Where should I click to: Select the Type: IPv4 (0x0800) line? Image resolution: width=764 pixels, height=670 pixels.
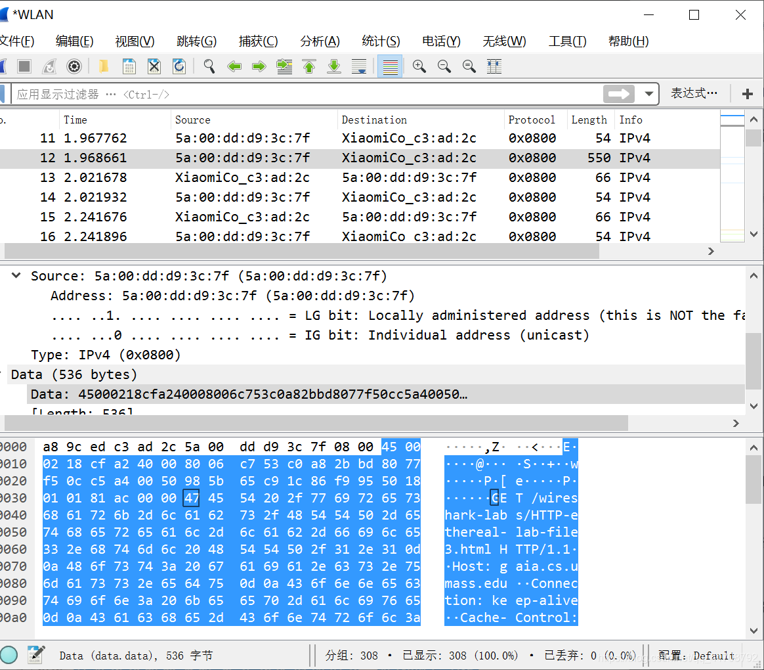[x=106, y=355]
